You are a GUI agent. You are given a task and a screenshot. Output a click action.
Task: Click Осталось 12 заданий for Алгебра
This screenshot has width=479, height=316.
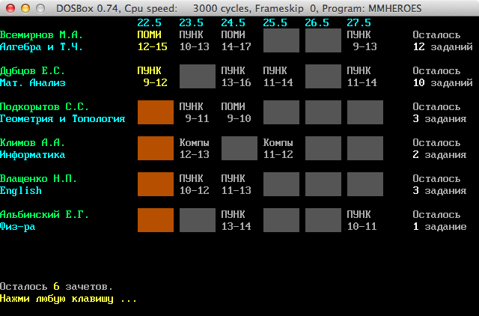click(x=442, y=40)
